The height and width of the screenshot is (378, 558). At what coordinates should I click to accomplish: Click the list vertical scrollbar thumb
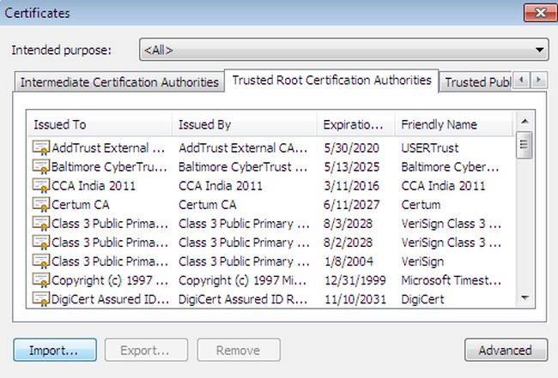pos(525,145)
